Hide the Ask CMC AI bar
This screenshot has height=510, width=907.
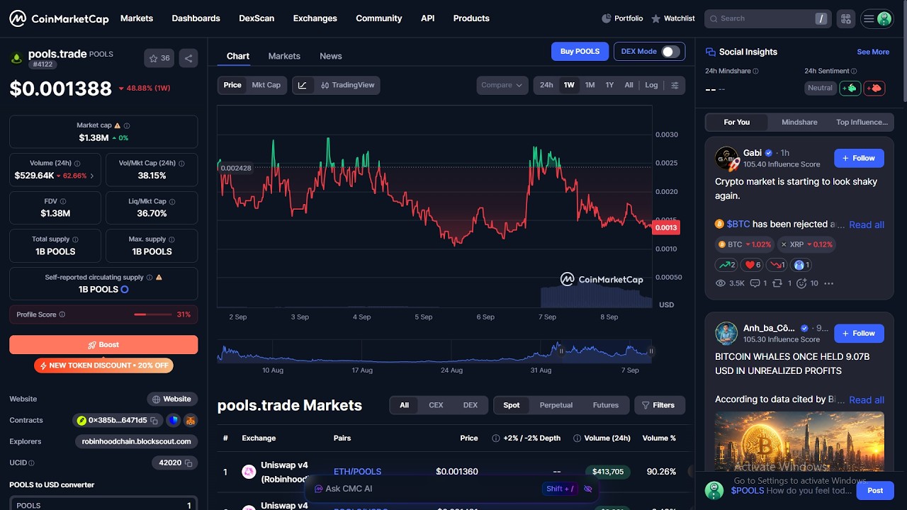[x=587, y=489]
